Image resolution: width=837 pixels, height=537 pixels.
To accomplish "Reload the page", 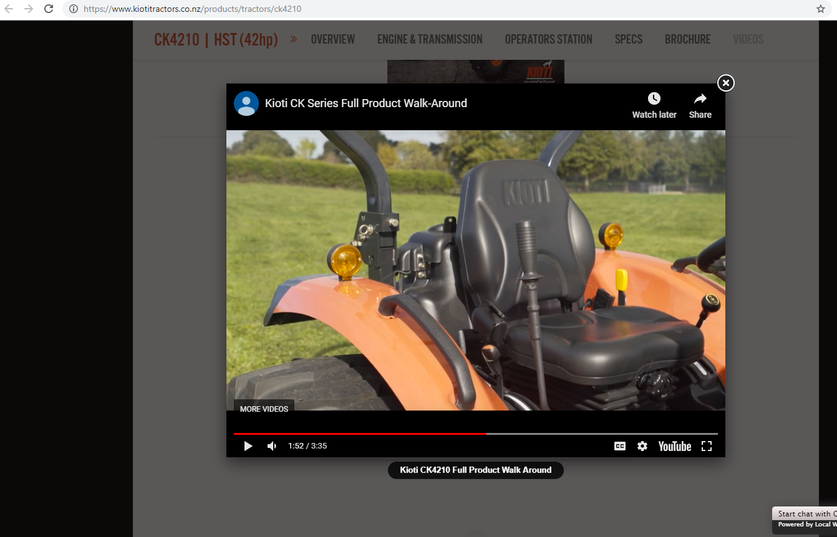I will [x=49, y=9].
